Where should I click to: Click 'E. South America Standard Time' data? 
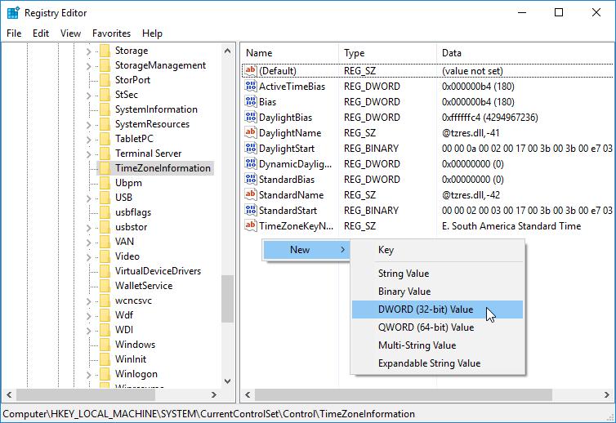pos(511,226)
